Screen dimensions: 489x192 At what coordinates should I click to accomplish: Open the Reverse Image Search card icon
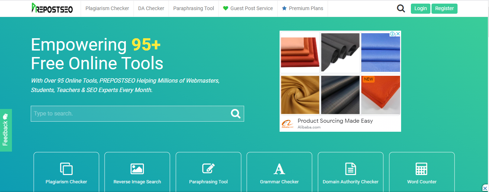[x=137, y=169]
